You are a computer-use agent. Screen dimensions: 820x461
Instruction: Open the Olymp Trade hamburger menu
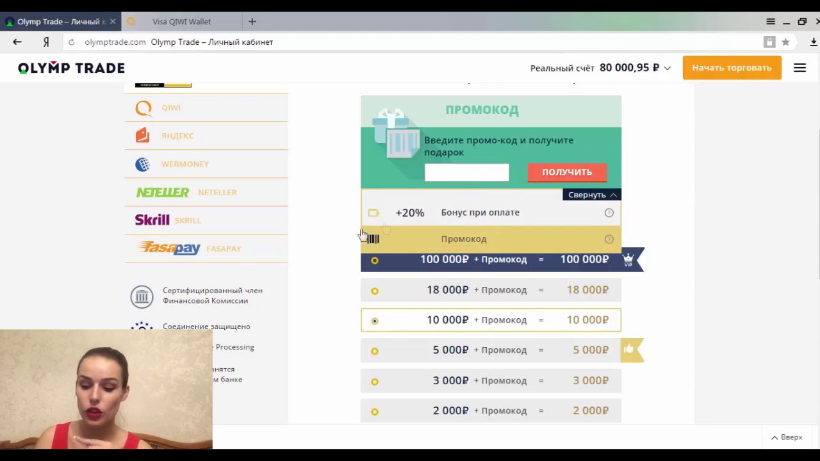800,68
